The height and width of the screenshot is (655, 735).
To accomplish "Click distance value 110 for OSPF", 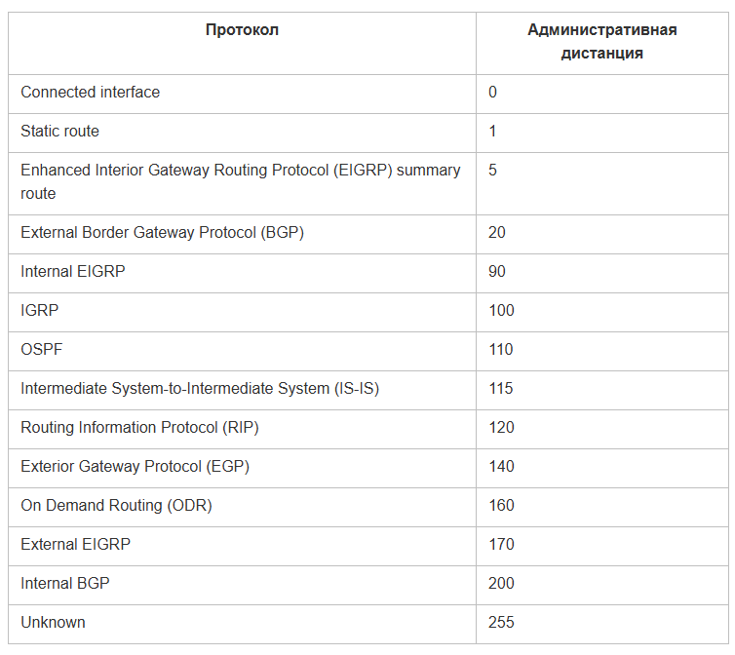I will click(501, 350).
